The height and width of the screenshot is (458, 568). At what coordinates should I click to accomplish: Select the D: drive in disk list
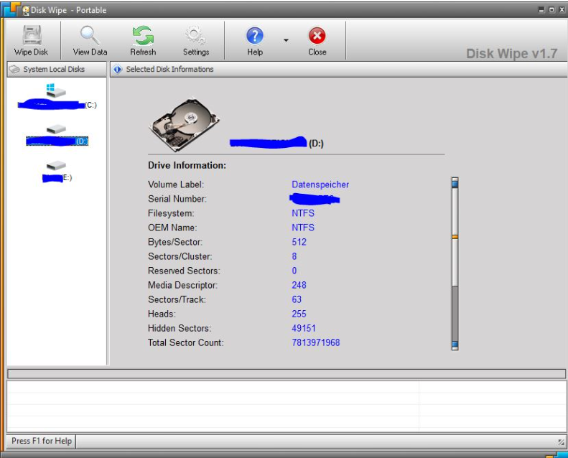click(57, 136)
